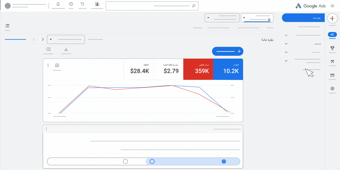Image resolution: width=340 pixels, height=170 pixels.
Task: Click the multicolor plus Create button
Action: [332, 18]
